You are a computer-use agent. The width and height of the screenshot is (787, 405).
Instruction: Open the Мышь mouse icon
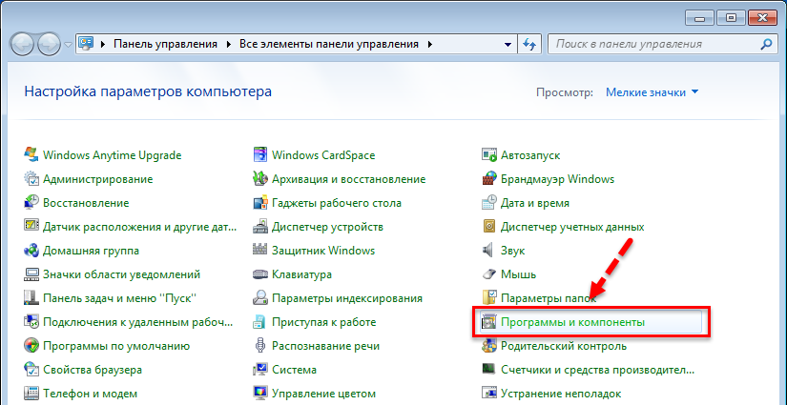click(489, 274)
